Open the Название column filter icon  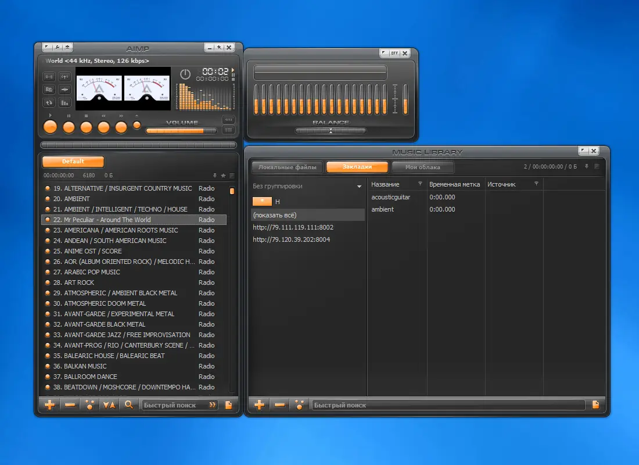pos(420,184)
